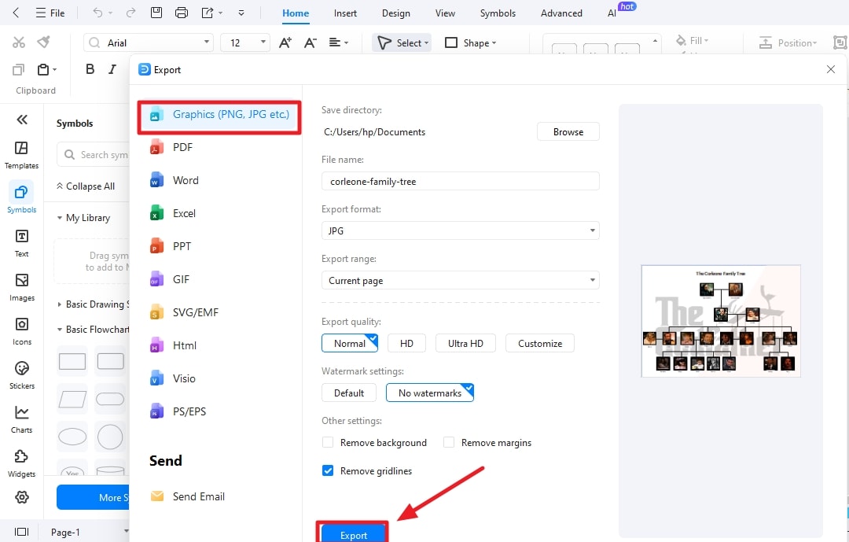
Task: Enable the Remove margins checkbox
Action: [x=448, y=442]
